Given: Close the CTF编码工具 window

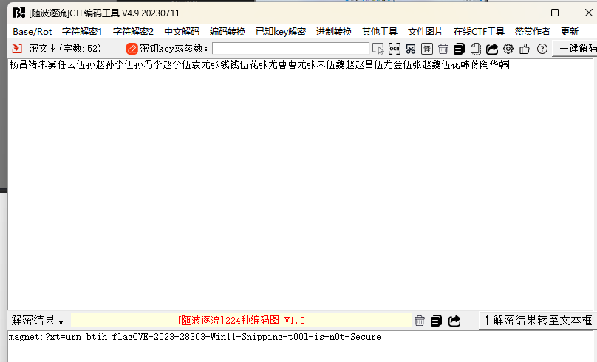Looking at the screenshot, I should point(588,13).
